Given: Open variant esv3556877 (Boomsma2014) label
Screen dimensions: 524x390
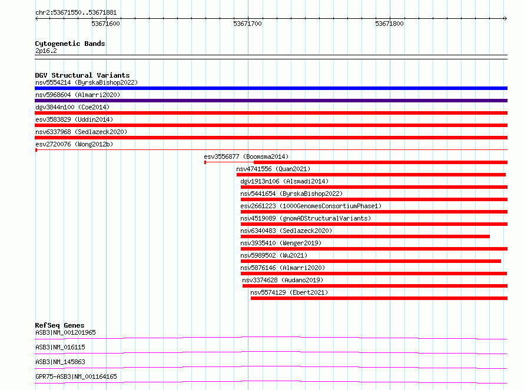Looking at the screenshot, I should [246, 156].
